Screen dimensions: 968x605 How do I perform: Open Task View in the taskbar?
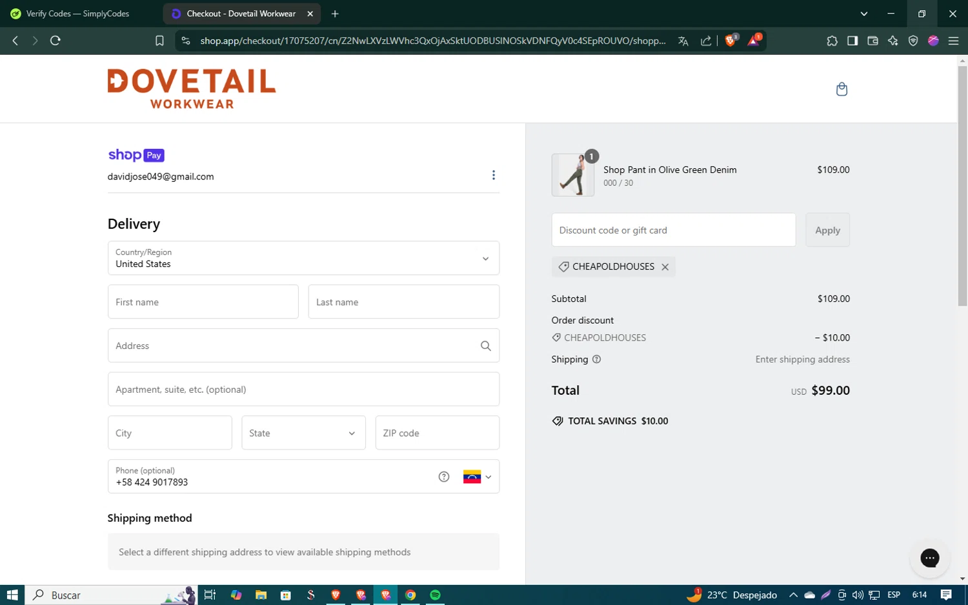210,595
